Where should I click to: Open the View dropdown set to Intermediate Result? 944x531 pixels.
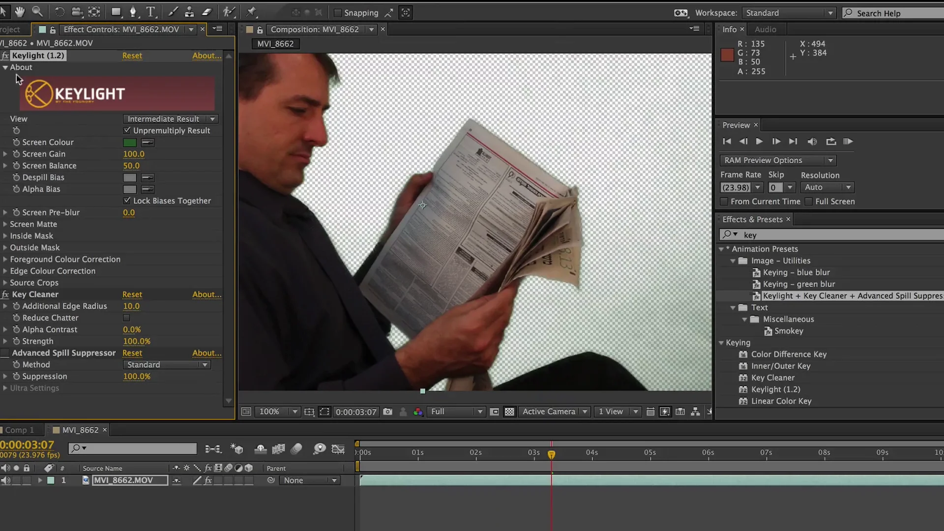(x=170, y=118)
